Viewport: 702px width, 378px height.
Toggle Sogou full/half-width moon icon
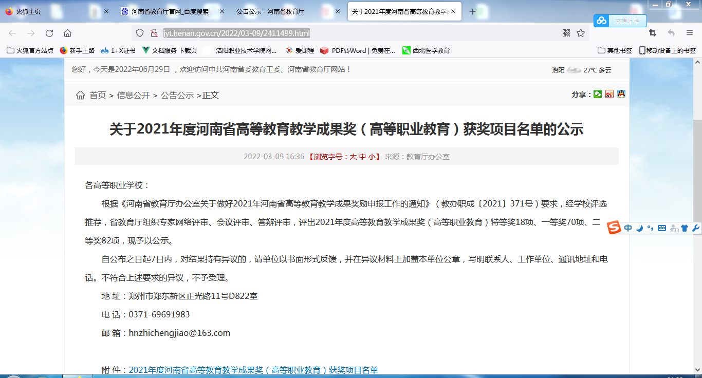(639, 228)
